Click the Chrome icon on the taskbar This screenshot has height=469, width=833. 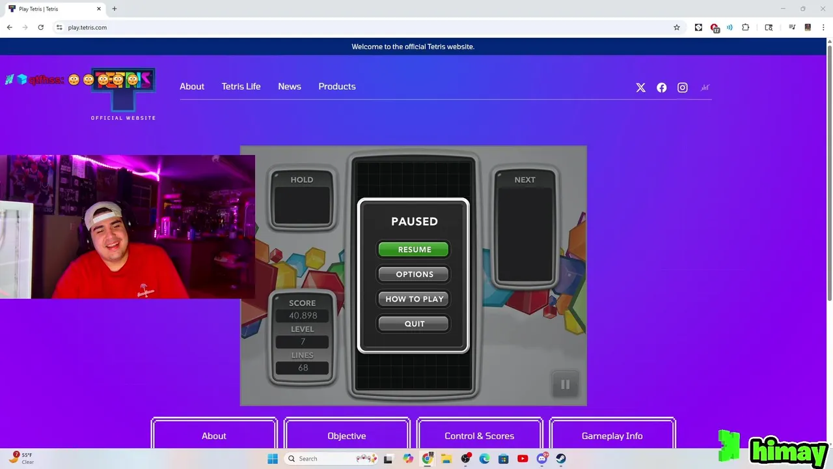click(427, 459)
